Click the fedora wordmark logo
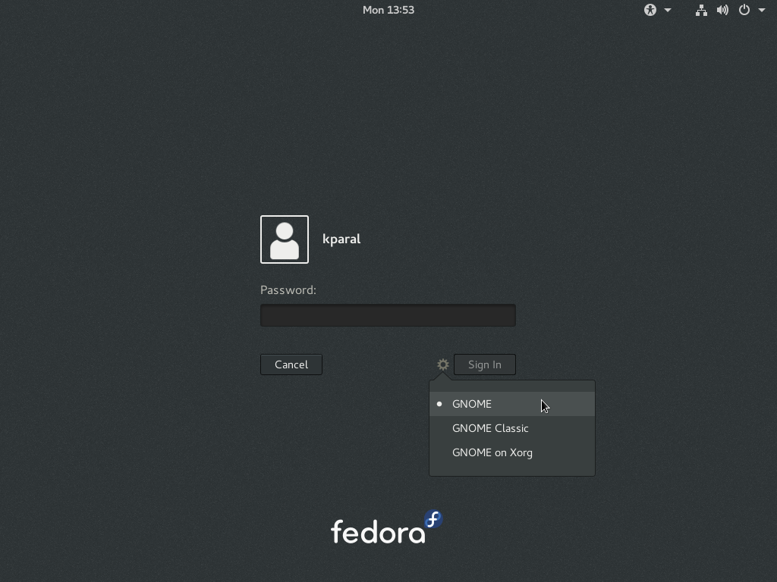 [378, 532]
